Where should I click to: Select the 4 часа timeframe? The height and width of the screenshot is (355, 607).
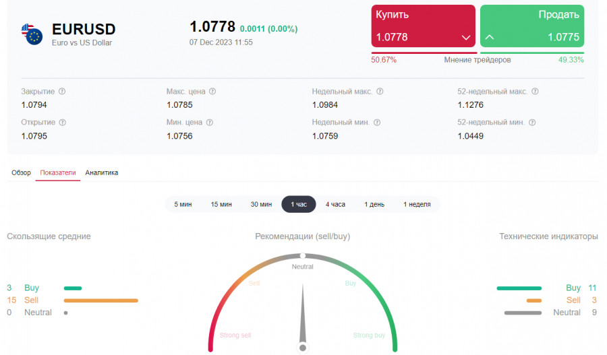[x=335, y=204]
